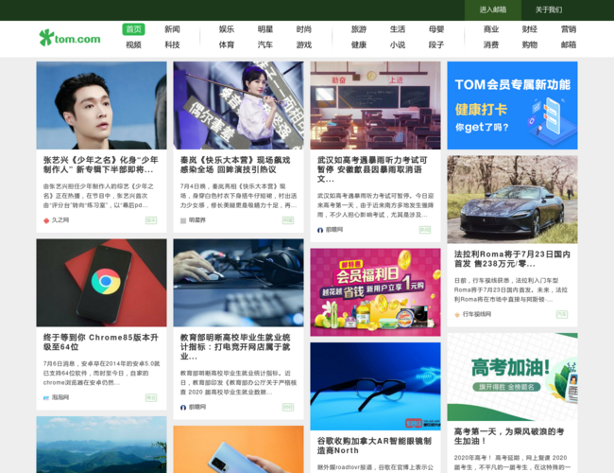This screenshot has width=614, height=473.
Task: Click the 久之网 source icon
Action: click(x=46, y=220)
